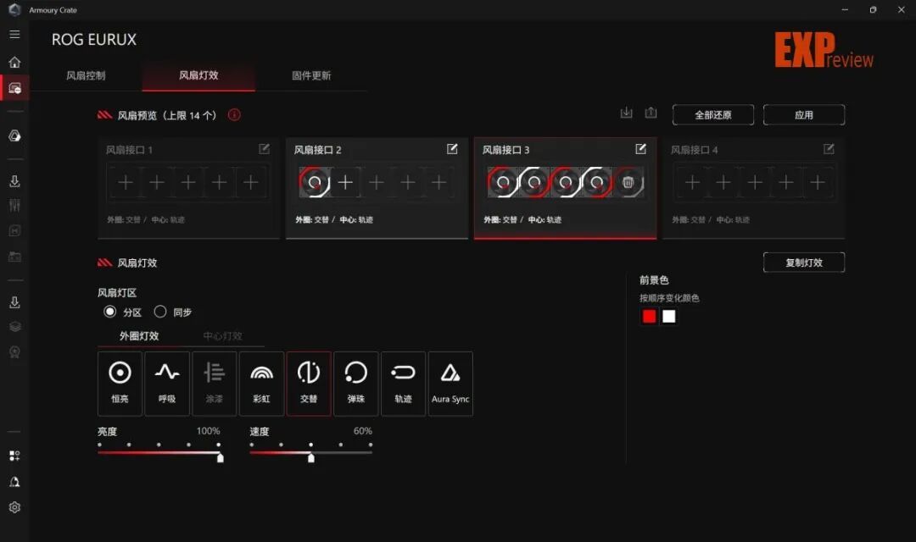Choose the 同步 radio option
Viewport: 916px width, 542px height.
(x=160, y=312)
